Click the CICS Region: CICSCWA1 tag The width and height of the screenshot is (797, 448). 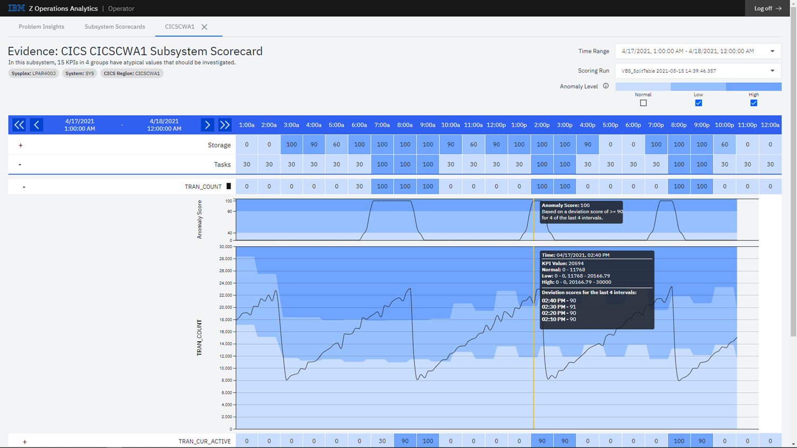(x=132, y=73)
